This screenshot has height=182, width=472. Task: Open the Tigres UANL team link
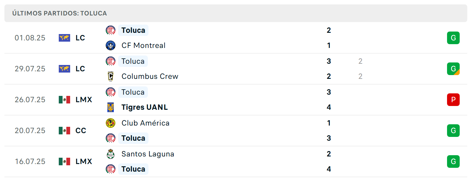click(145, 107)
